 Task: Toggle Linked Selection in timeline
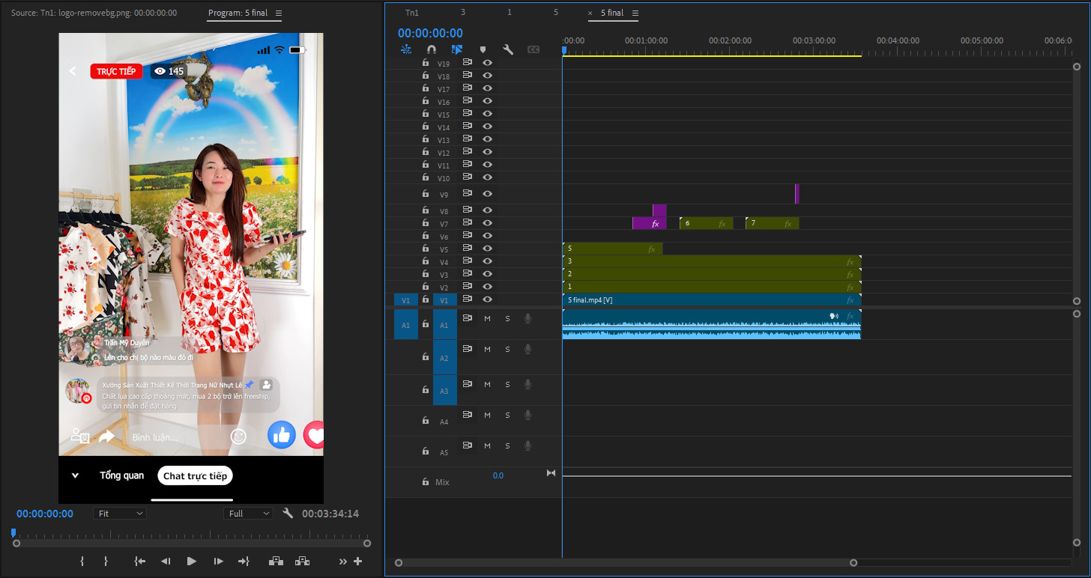tap(457, 49)
